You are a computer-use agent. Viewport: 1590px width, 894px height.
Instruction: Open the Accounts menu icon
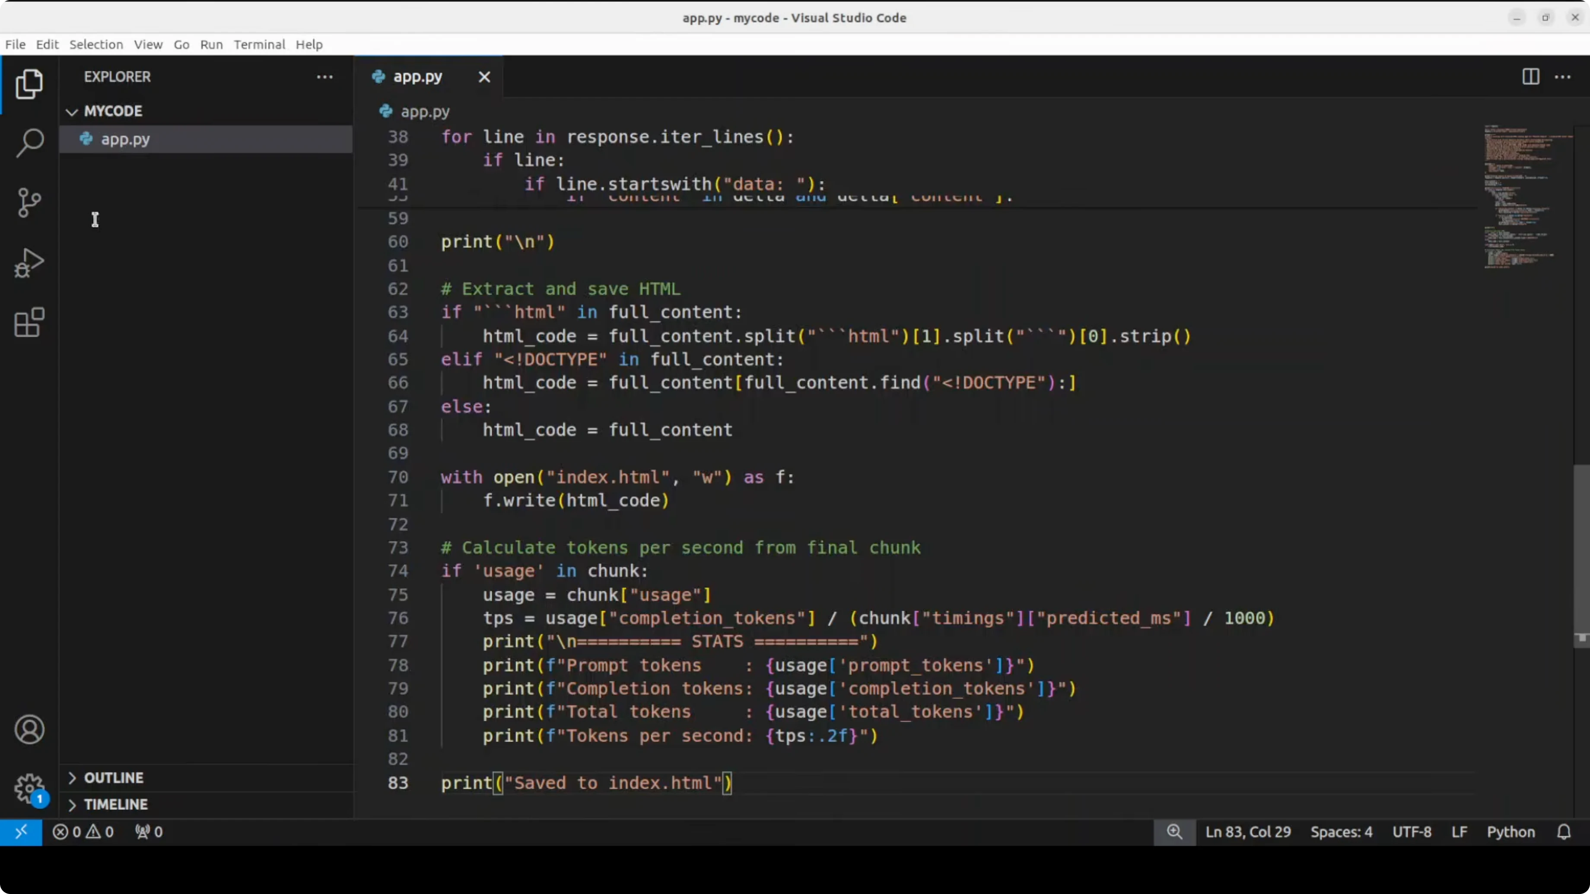click(x=29, y=730)
